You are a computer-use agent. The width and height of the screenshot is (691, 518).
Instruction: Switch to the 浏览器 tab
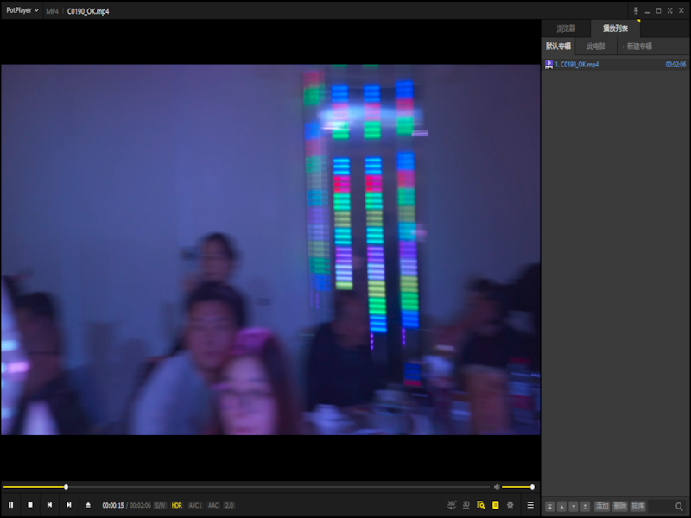coord(566,28)
